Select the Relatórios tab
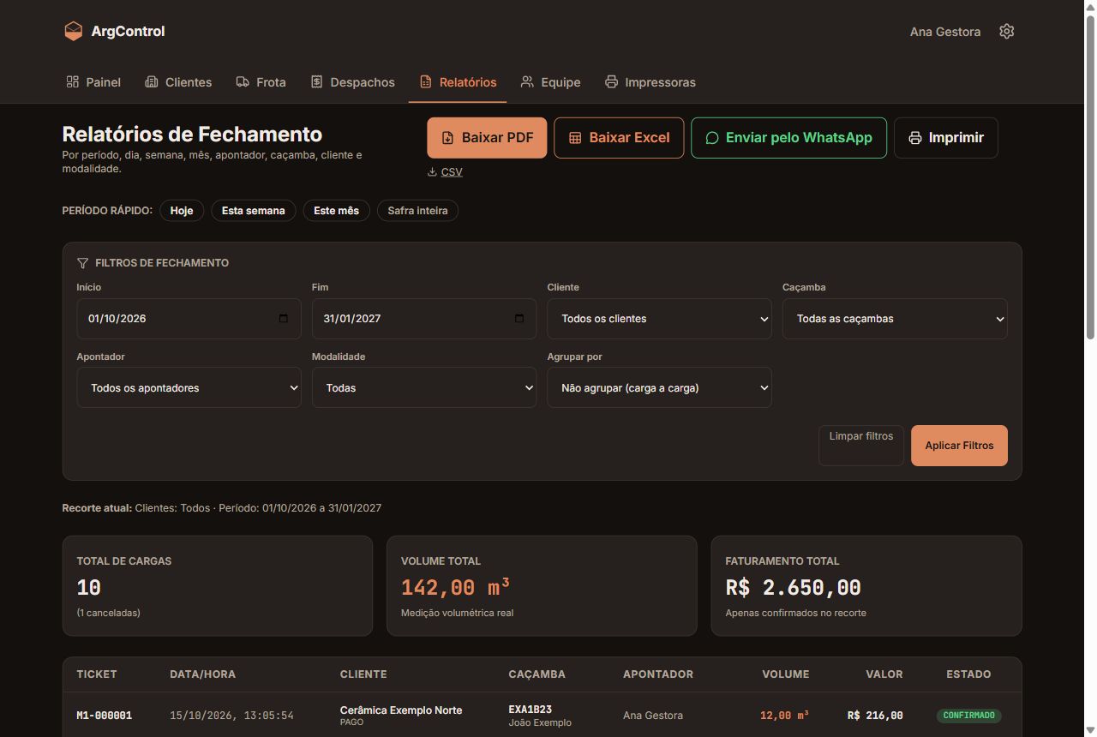Image resolution: width=1097 pixels, height=737 pixels. tap(458, 82)
